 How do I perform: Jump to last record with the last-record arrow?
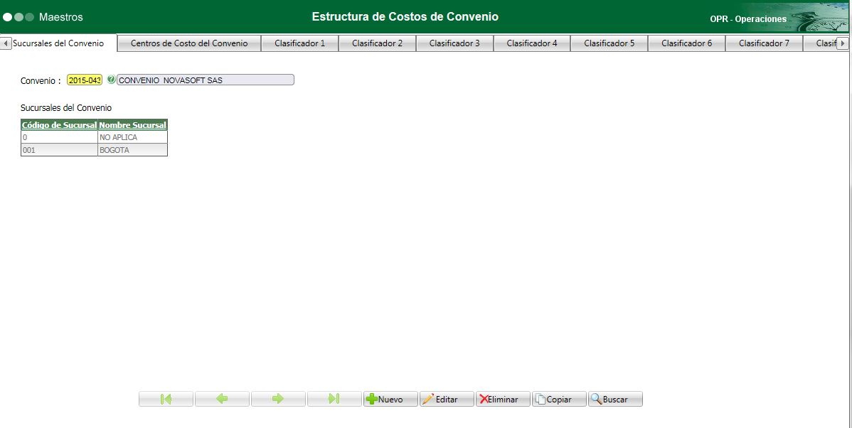pos(334,399)
